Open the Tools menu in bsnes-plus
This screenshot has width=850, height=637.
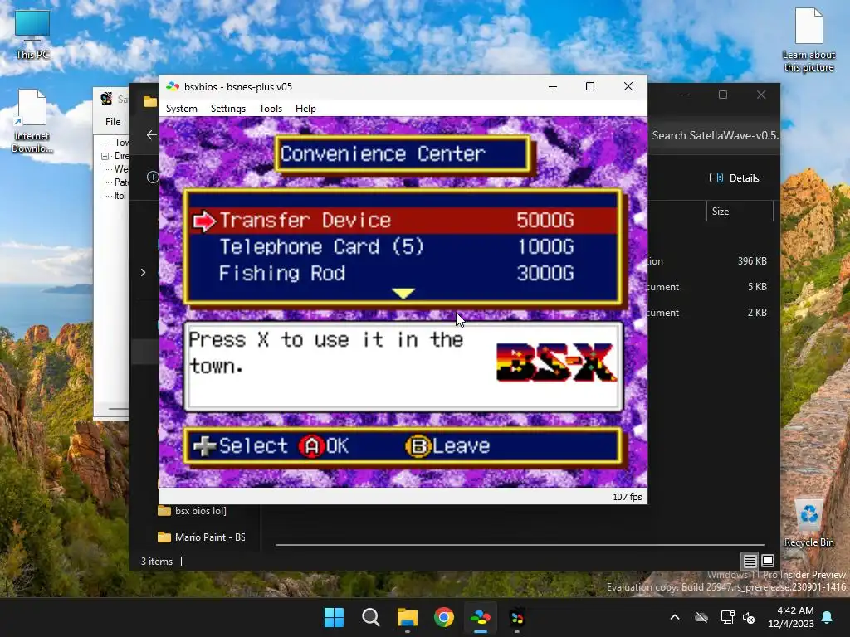(x=271, y=109)
